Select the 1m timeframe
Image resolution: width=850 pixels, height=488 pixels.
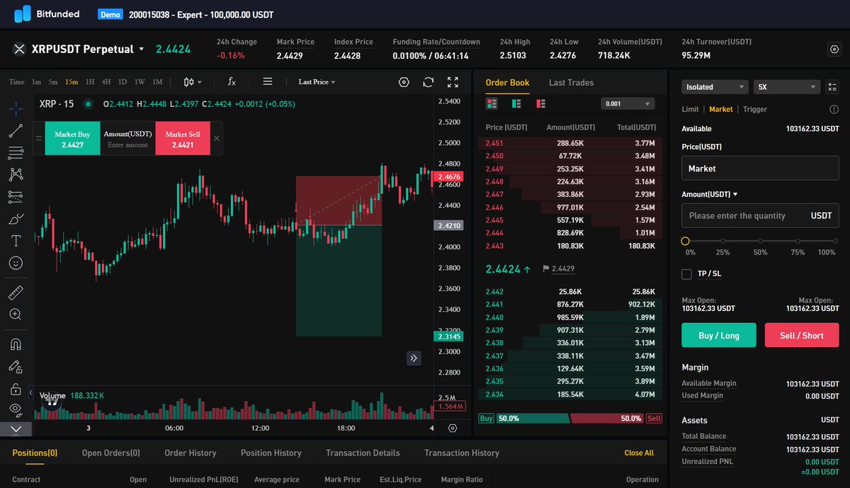37,82
